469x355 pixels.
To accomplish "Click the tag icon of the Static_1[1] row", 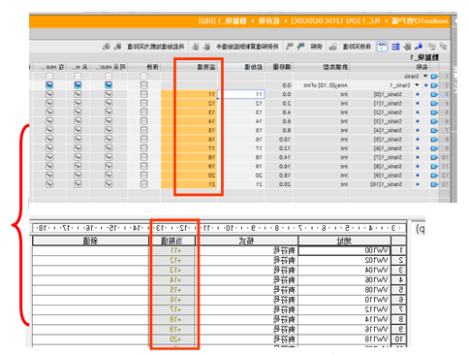I will coord(434,104).
